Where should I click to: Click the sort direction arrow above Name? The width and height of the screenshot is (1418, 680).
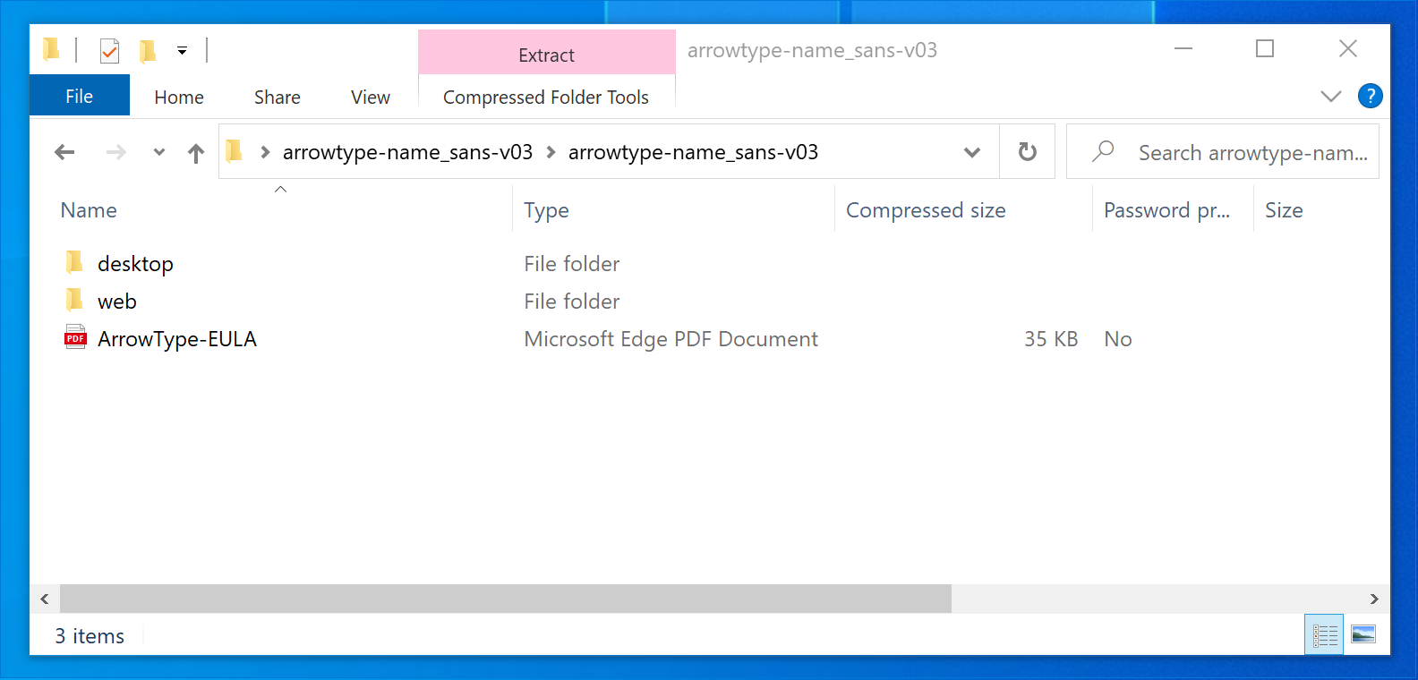(x=280, y=189)
